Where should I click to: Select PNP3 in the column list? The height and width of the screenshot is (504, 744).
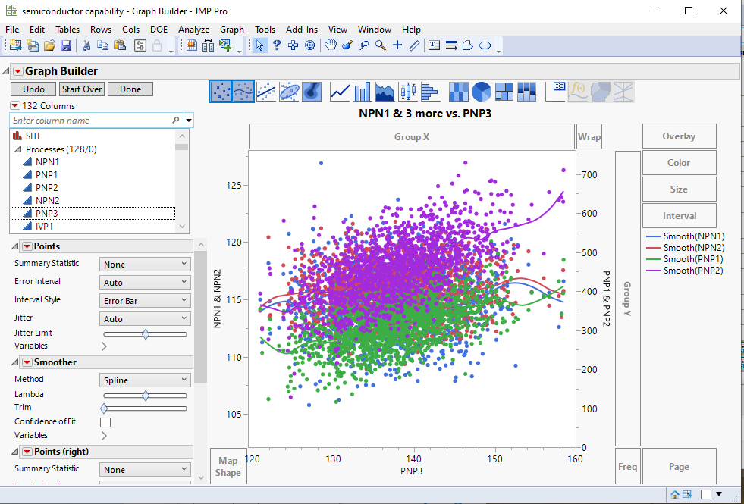46,213
